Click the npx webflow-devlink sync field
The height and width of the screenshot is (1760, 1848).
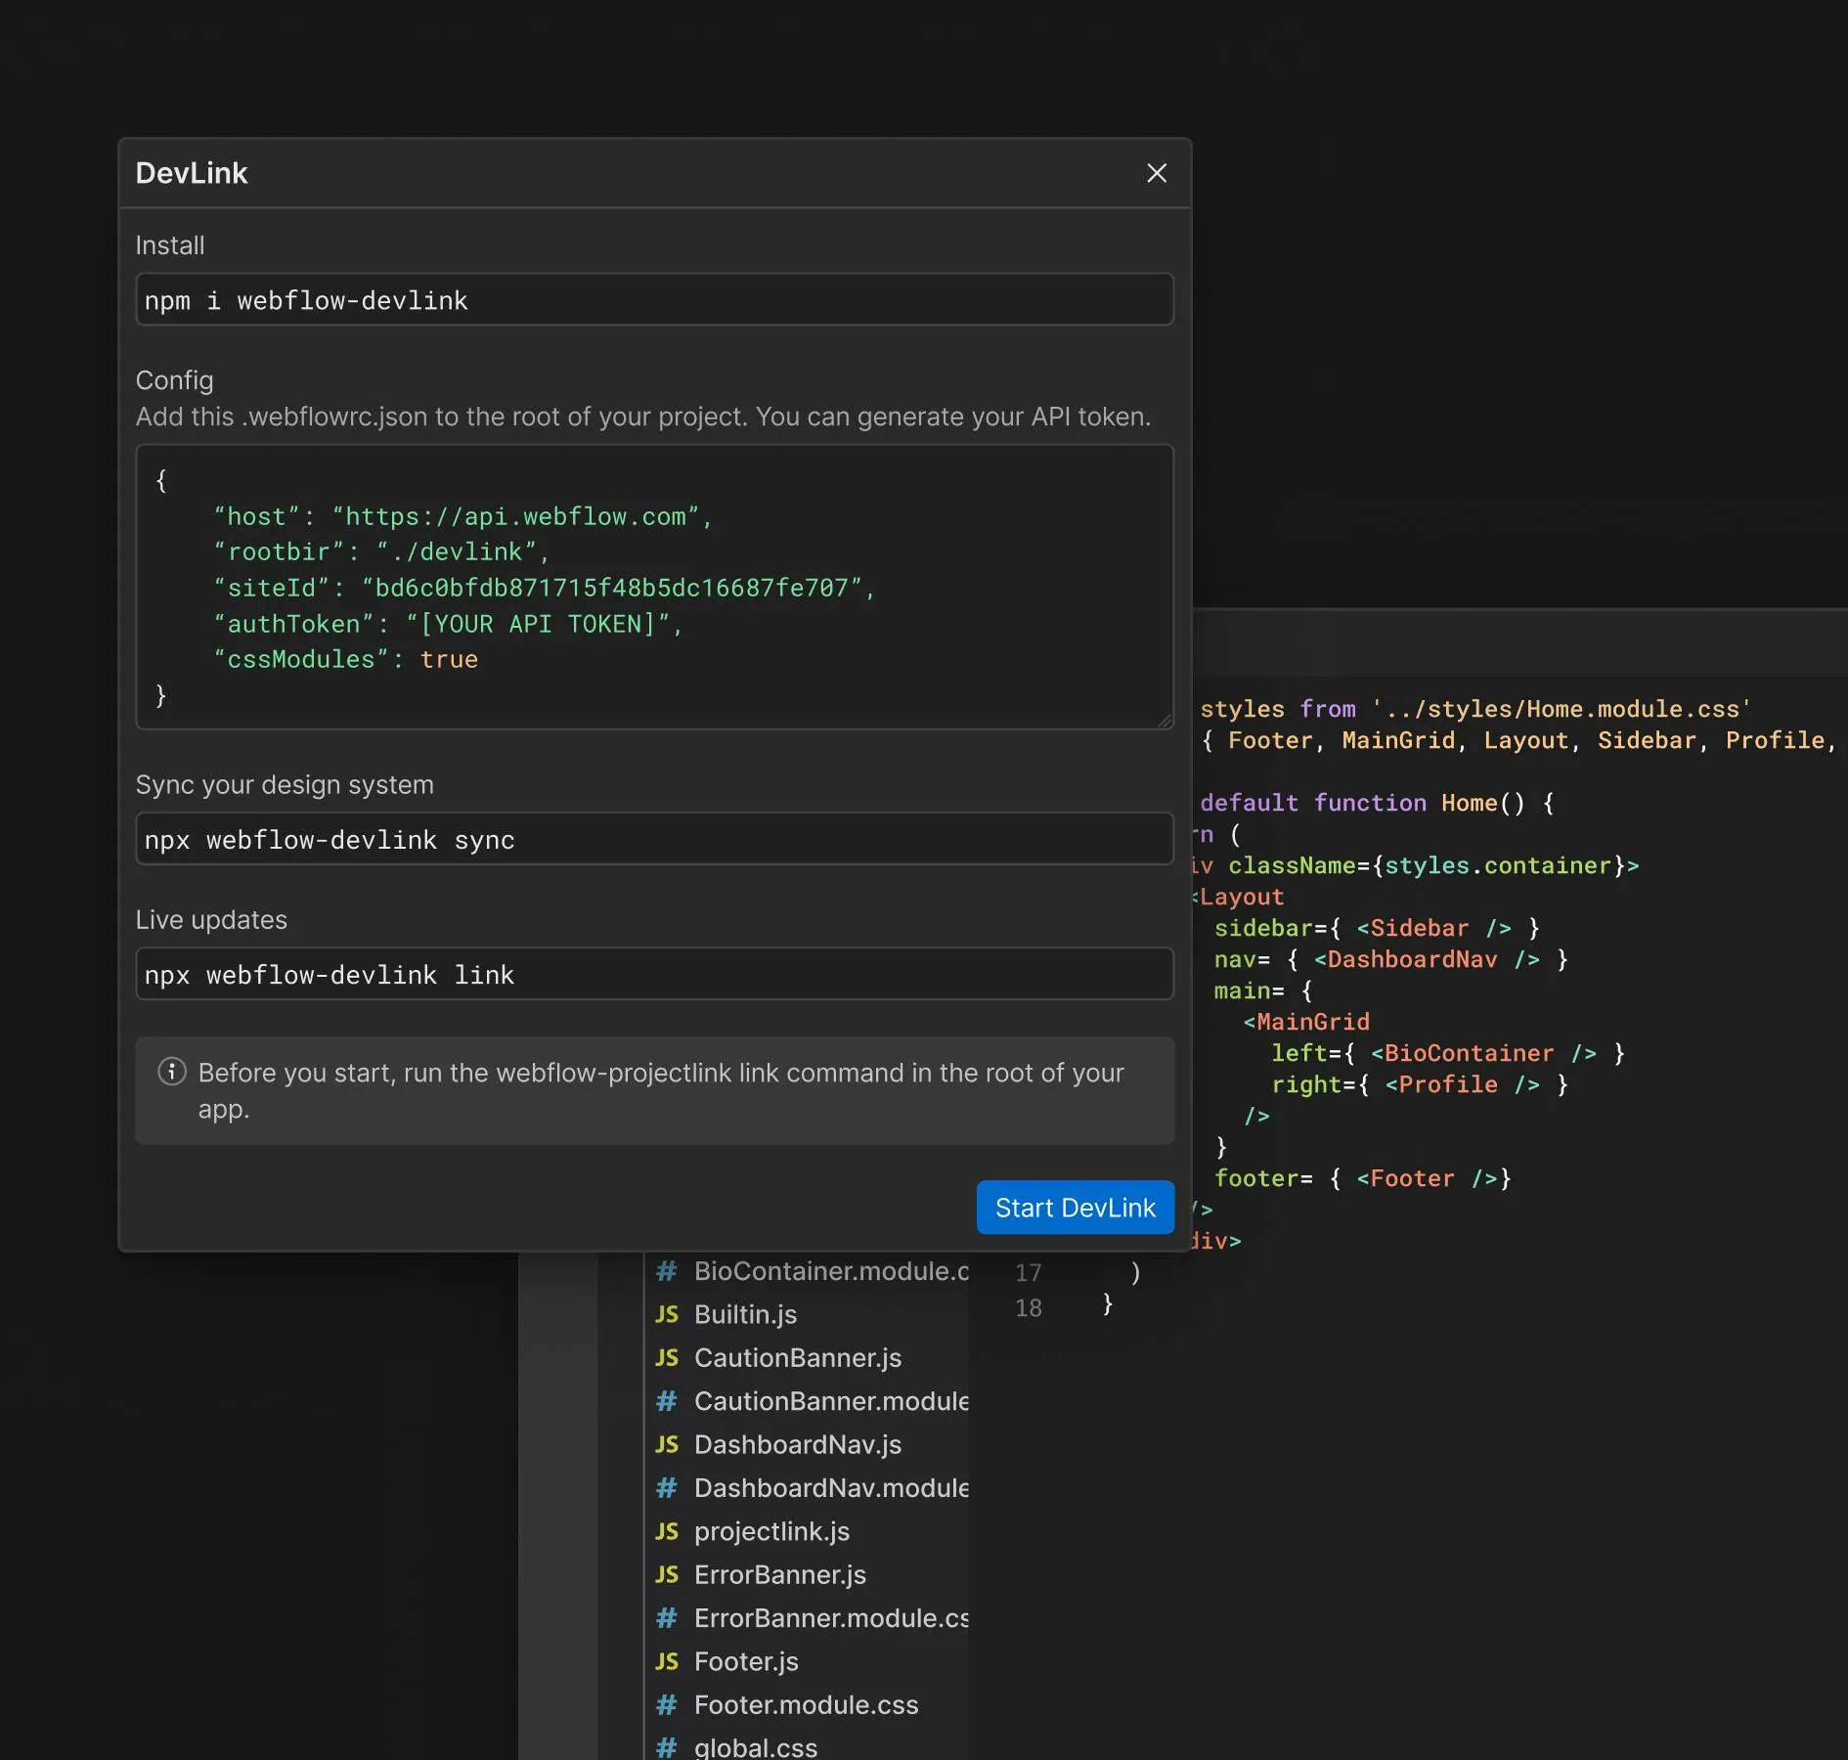[x=654, y=839]
